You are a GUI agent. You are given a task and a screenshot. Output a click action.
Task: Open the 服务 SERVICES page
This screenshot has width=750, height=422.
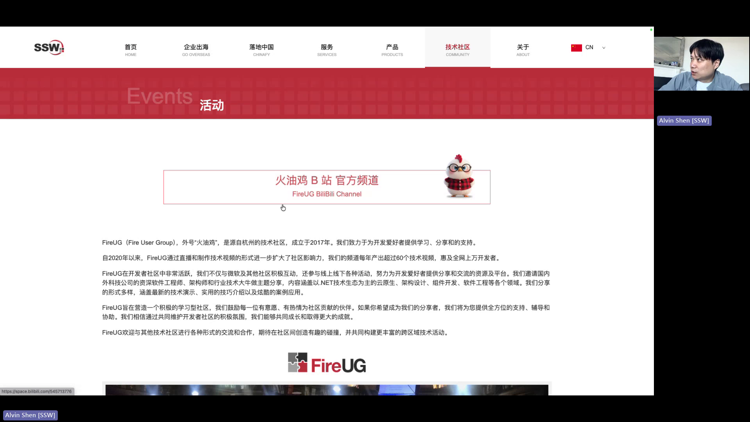click(327, 50)
